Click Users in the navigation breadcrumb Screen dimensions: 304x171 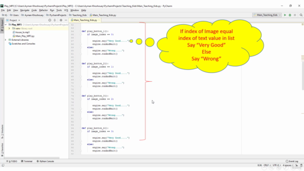(14, 15)
